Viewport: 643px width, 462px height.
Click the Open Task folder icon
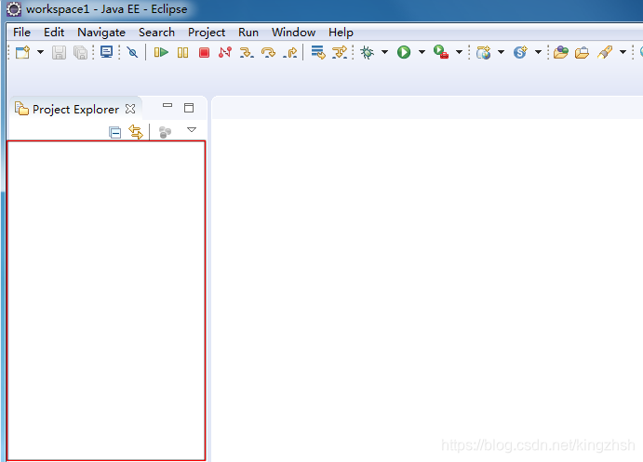582,52
